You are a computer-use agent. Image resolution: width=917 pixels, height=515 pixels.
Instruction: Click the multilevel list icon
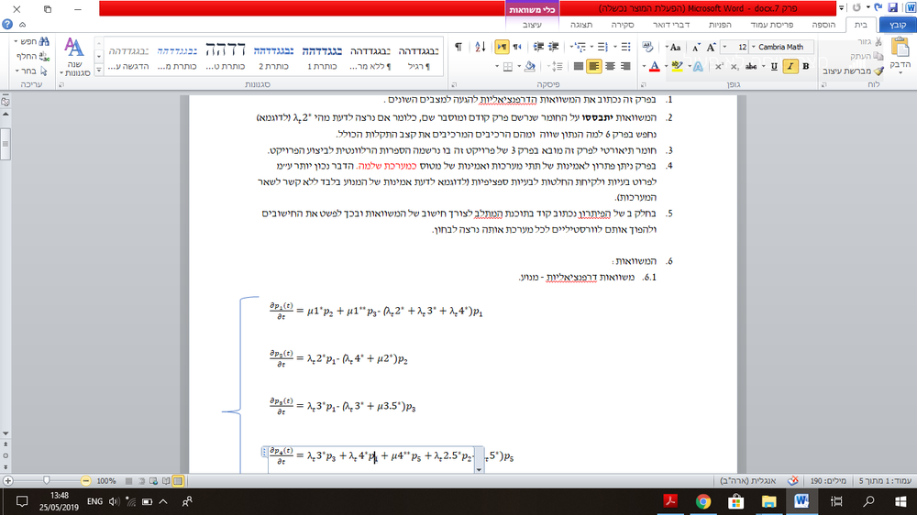pos(579,47)
